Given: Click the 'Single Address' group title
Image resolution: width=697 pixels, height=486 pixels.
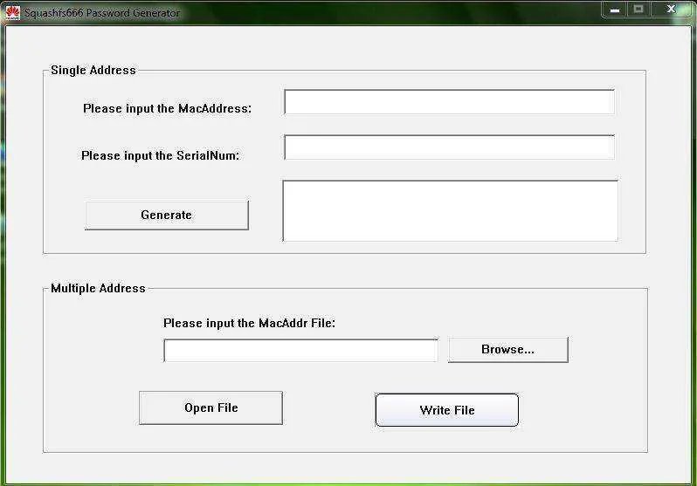Looking at the screenshot, I should coord(93,70).
